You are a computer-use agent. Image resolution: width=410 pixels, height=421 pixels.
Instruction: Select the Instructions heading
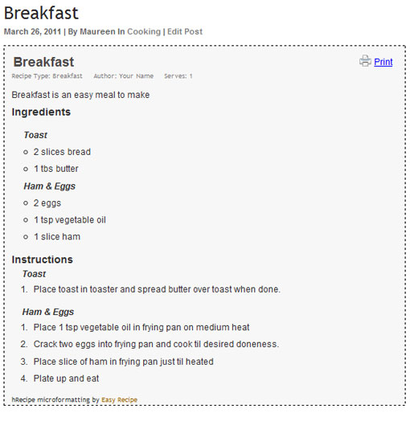point(42,260)
